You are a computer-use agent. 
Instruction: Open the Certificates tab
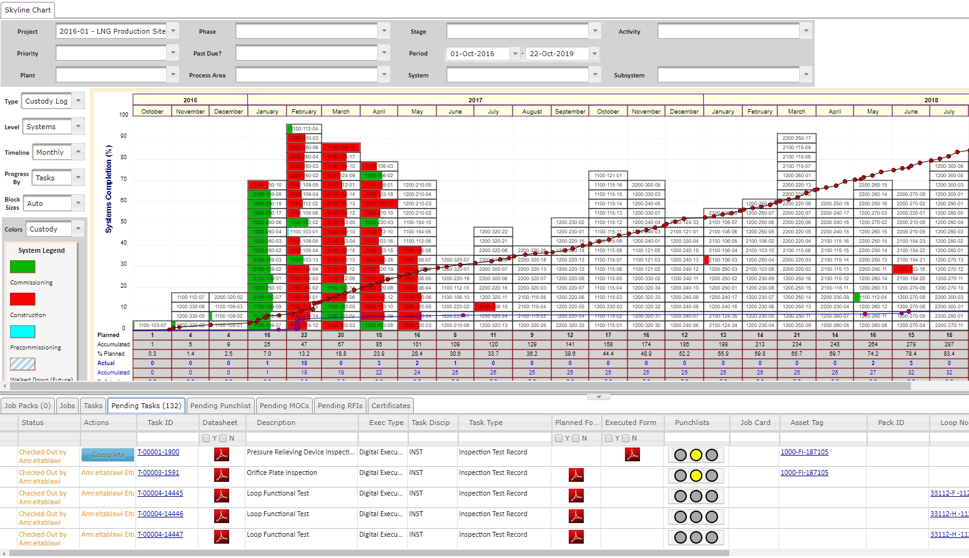(391, 406)
